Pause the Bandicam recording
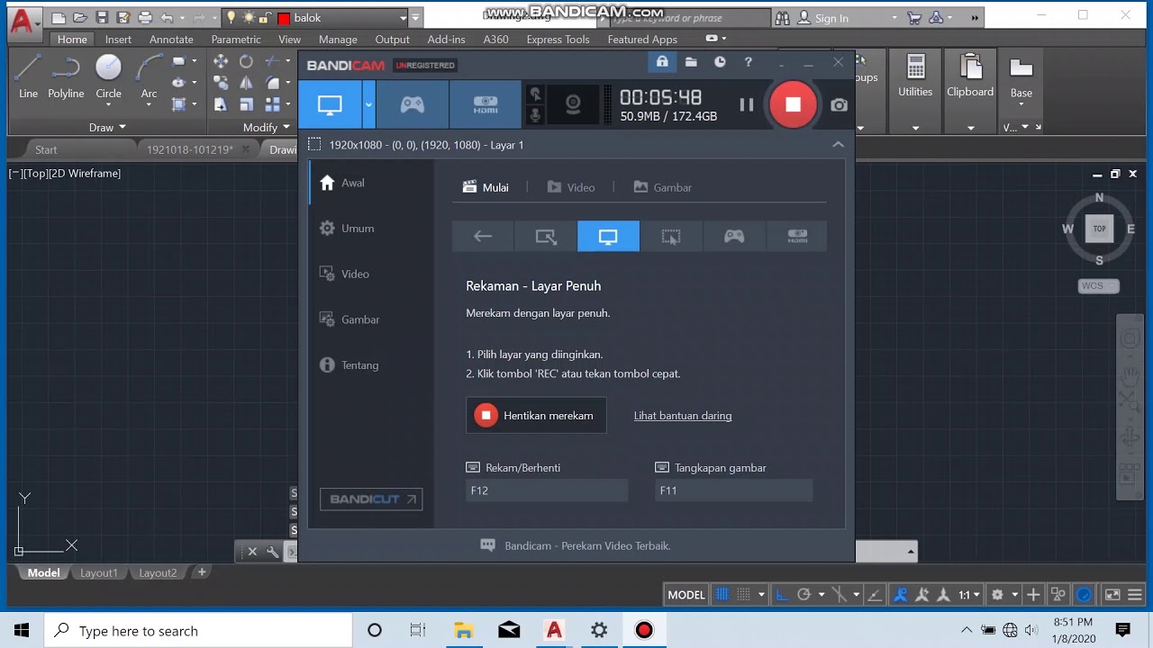Image resolution: width=1153 pixels, height=648 pixels. (747, 104)
